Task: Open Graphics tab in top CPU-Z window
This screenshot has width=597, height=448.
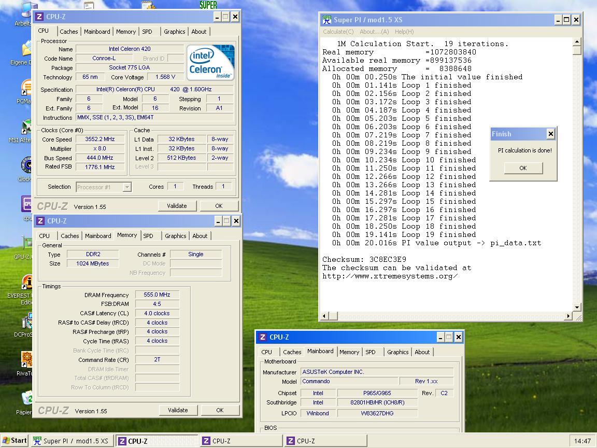Action: 174,32
